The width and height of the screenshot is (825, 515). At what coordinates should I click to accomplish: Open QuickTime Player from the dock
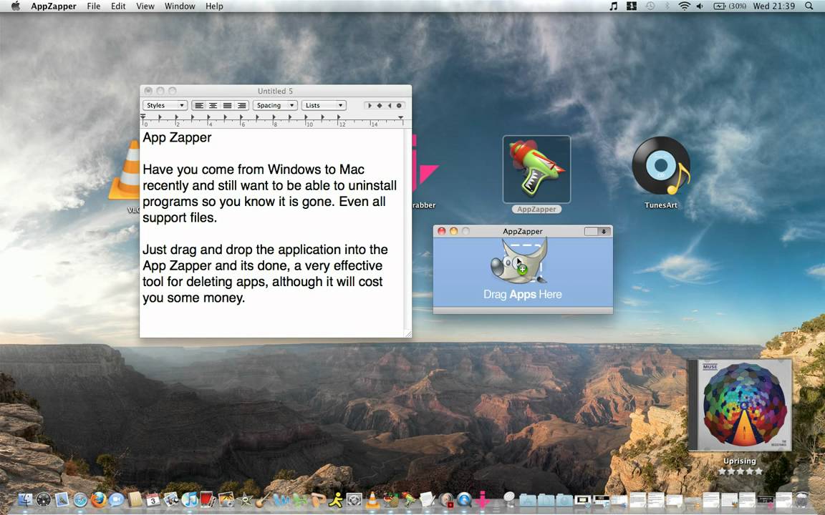[x=464, y=500]
